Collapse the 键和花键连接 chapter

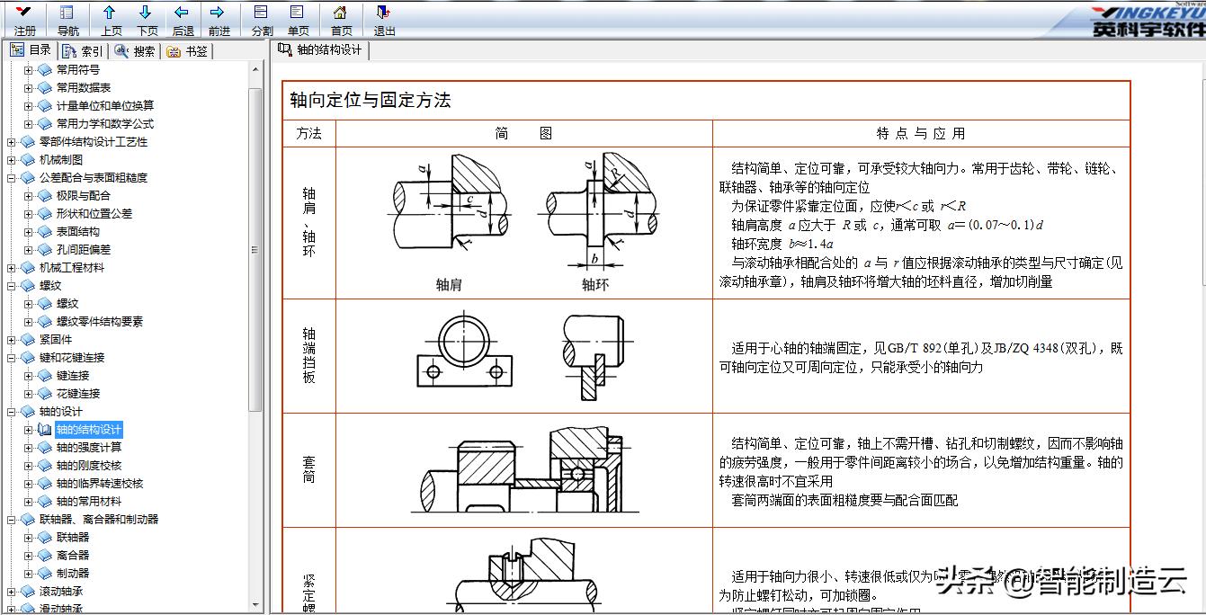pyautogui.click(x=11, y=357)
